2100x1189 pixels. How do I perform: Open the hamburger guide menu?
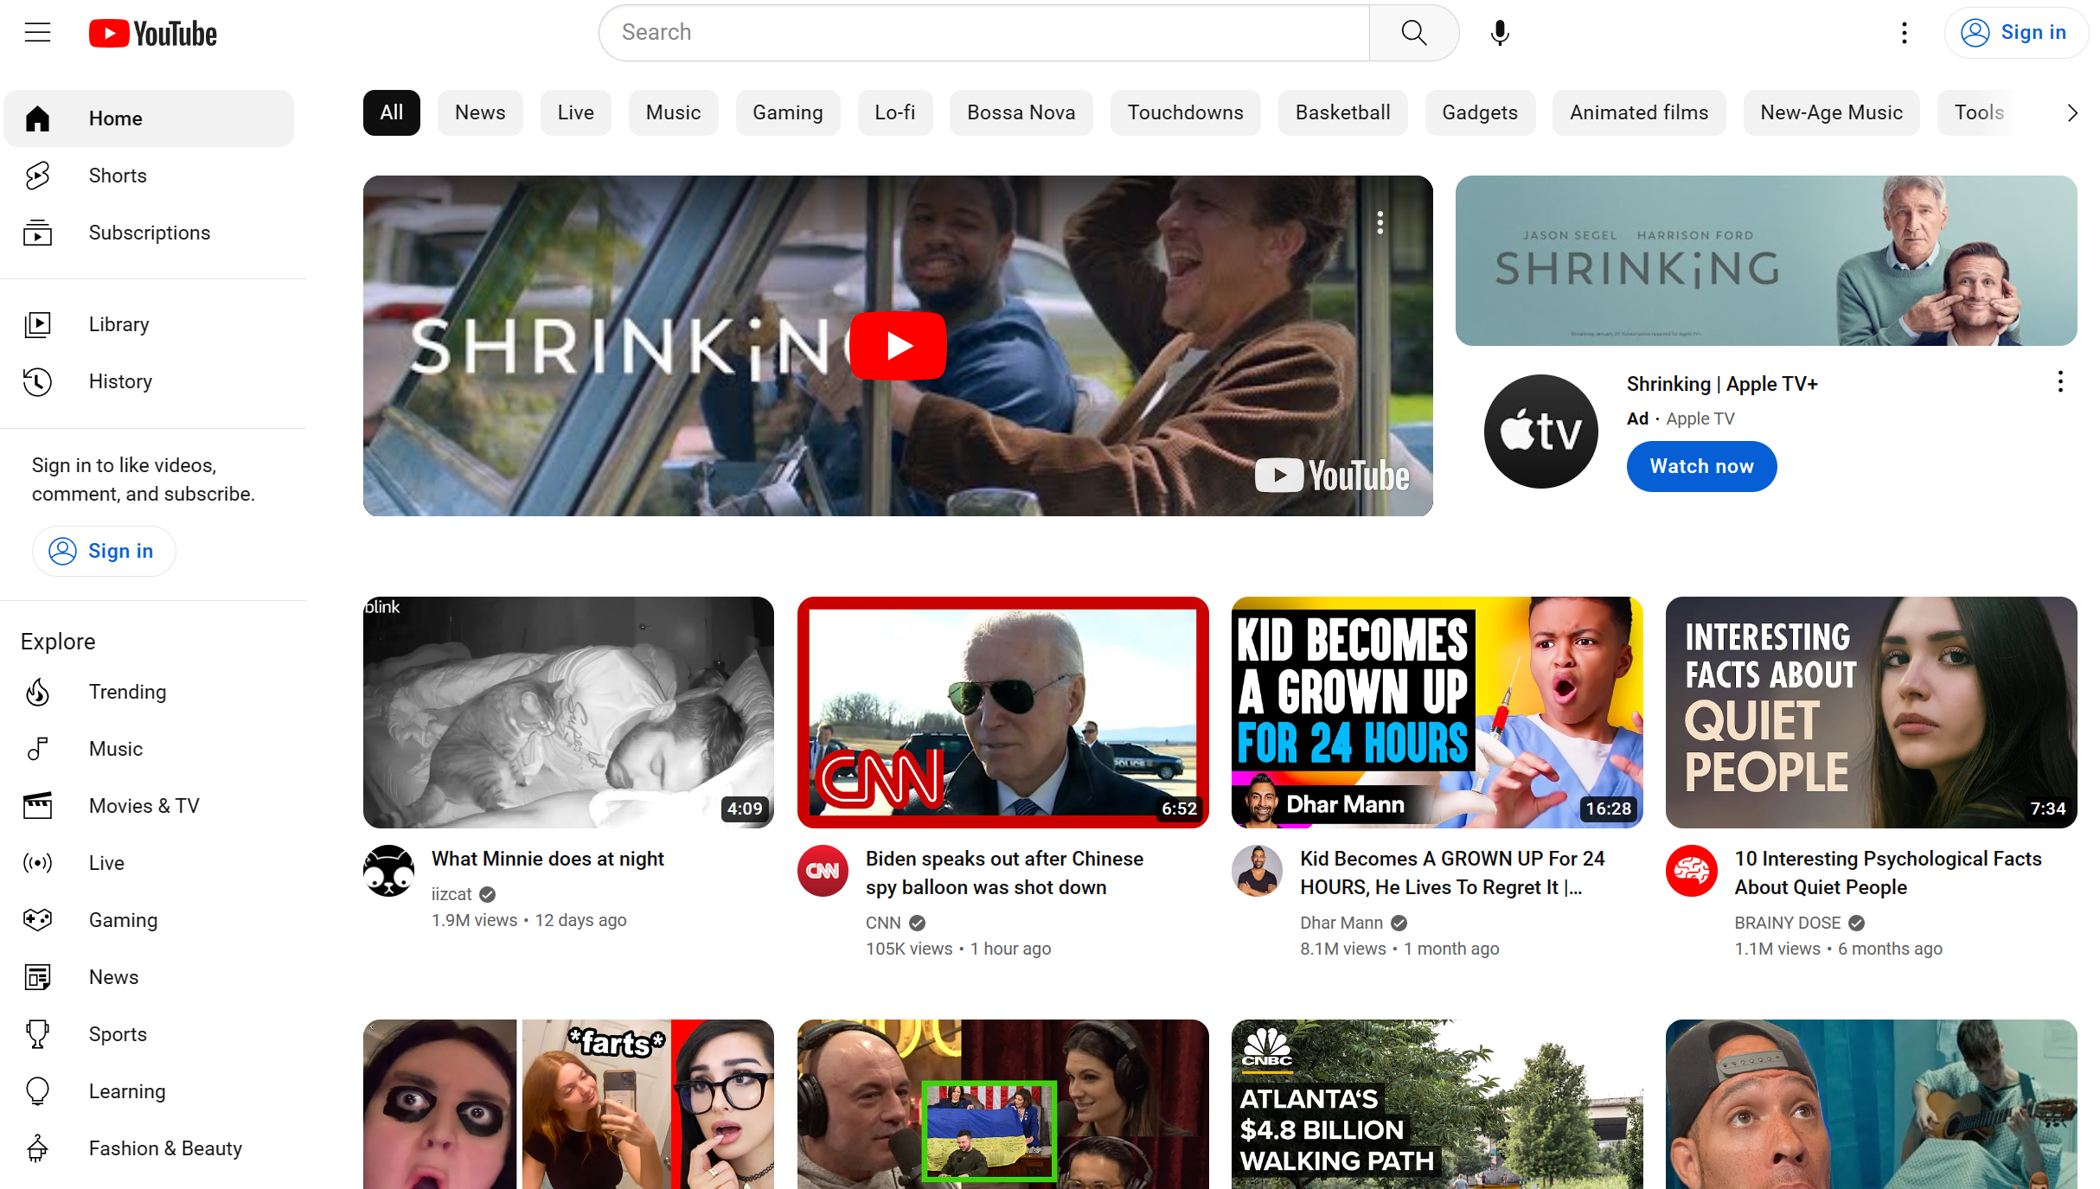(x=37, y=33)
